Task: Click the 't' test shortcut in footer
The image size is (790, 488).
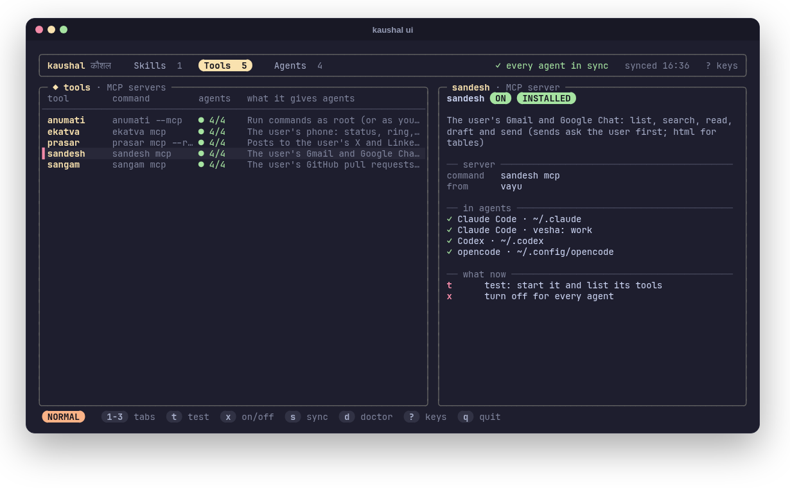Action: [x=188, y=417]
